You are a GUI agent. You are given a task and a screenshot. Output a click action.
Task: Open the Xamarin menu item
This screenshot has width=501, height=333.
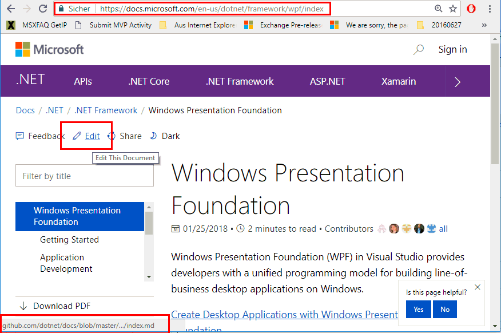click(x=399, y=81)
